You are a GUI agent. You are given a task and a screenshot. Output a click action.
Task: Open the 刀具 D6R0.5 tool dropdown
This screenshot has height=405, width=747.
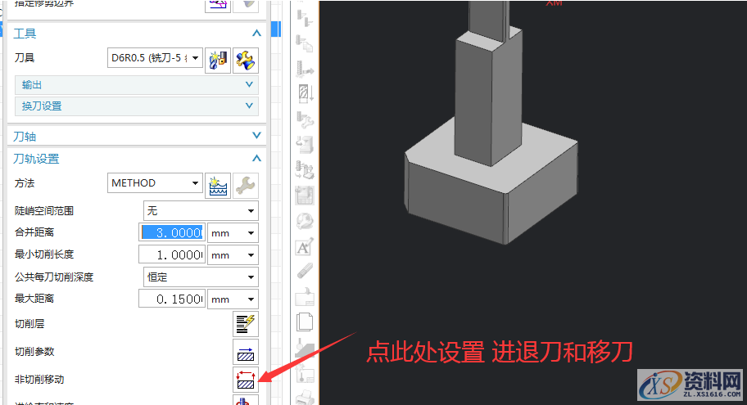156,58
